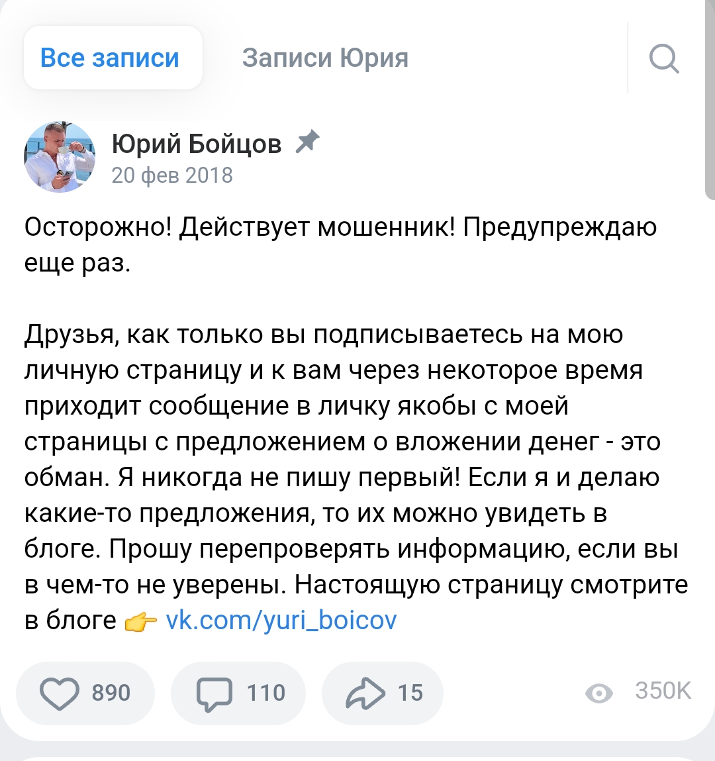
Task: Switch to the "Записи Юрия" tab
Action: point(325,58)
